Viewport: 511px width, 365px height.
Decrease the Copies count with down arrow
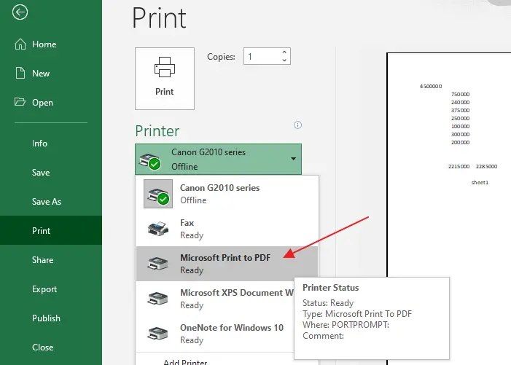pos(284,60)
